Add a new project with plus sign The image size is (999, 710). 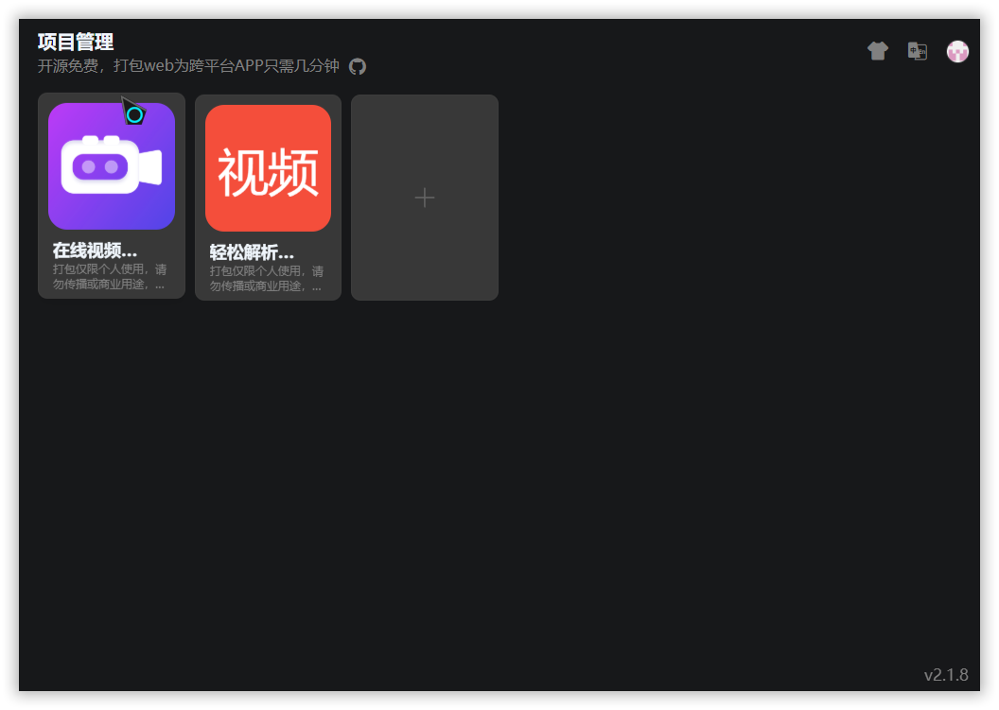click(425, 198)
